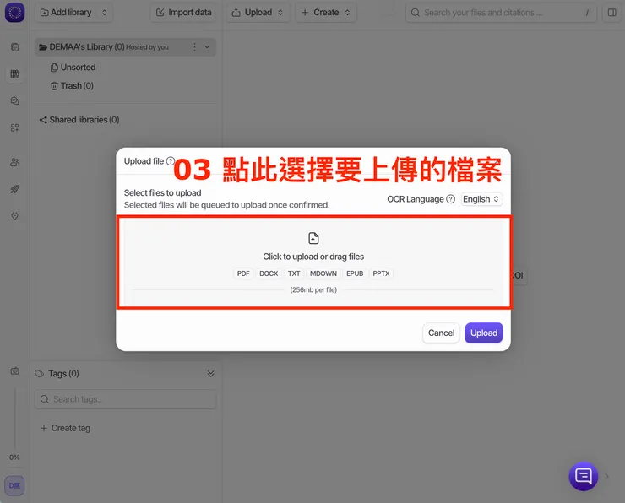The image size is (625, 503).
Task: Open the team members sidebar icon
Action: 14,162
